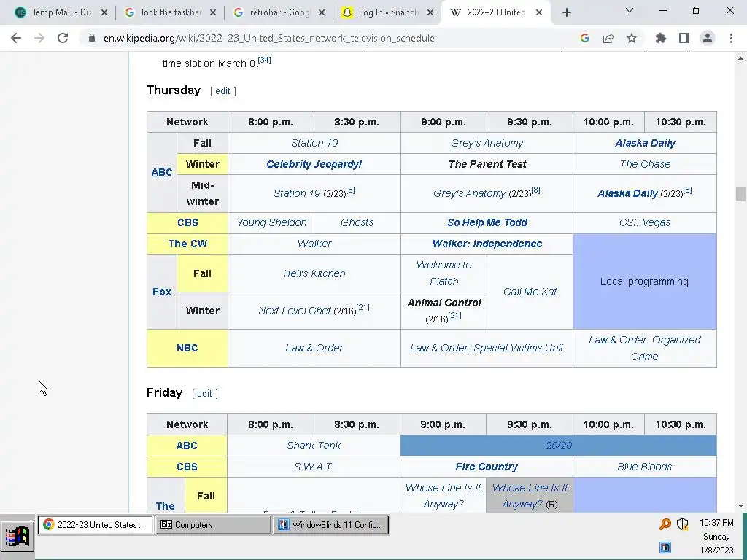The image size is (747, 560).
Task: Open a new tab with plus button
Action: tap(566, 13)
